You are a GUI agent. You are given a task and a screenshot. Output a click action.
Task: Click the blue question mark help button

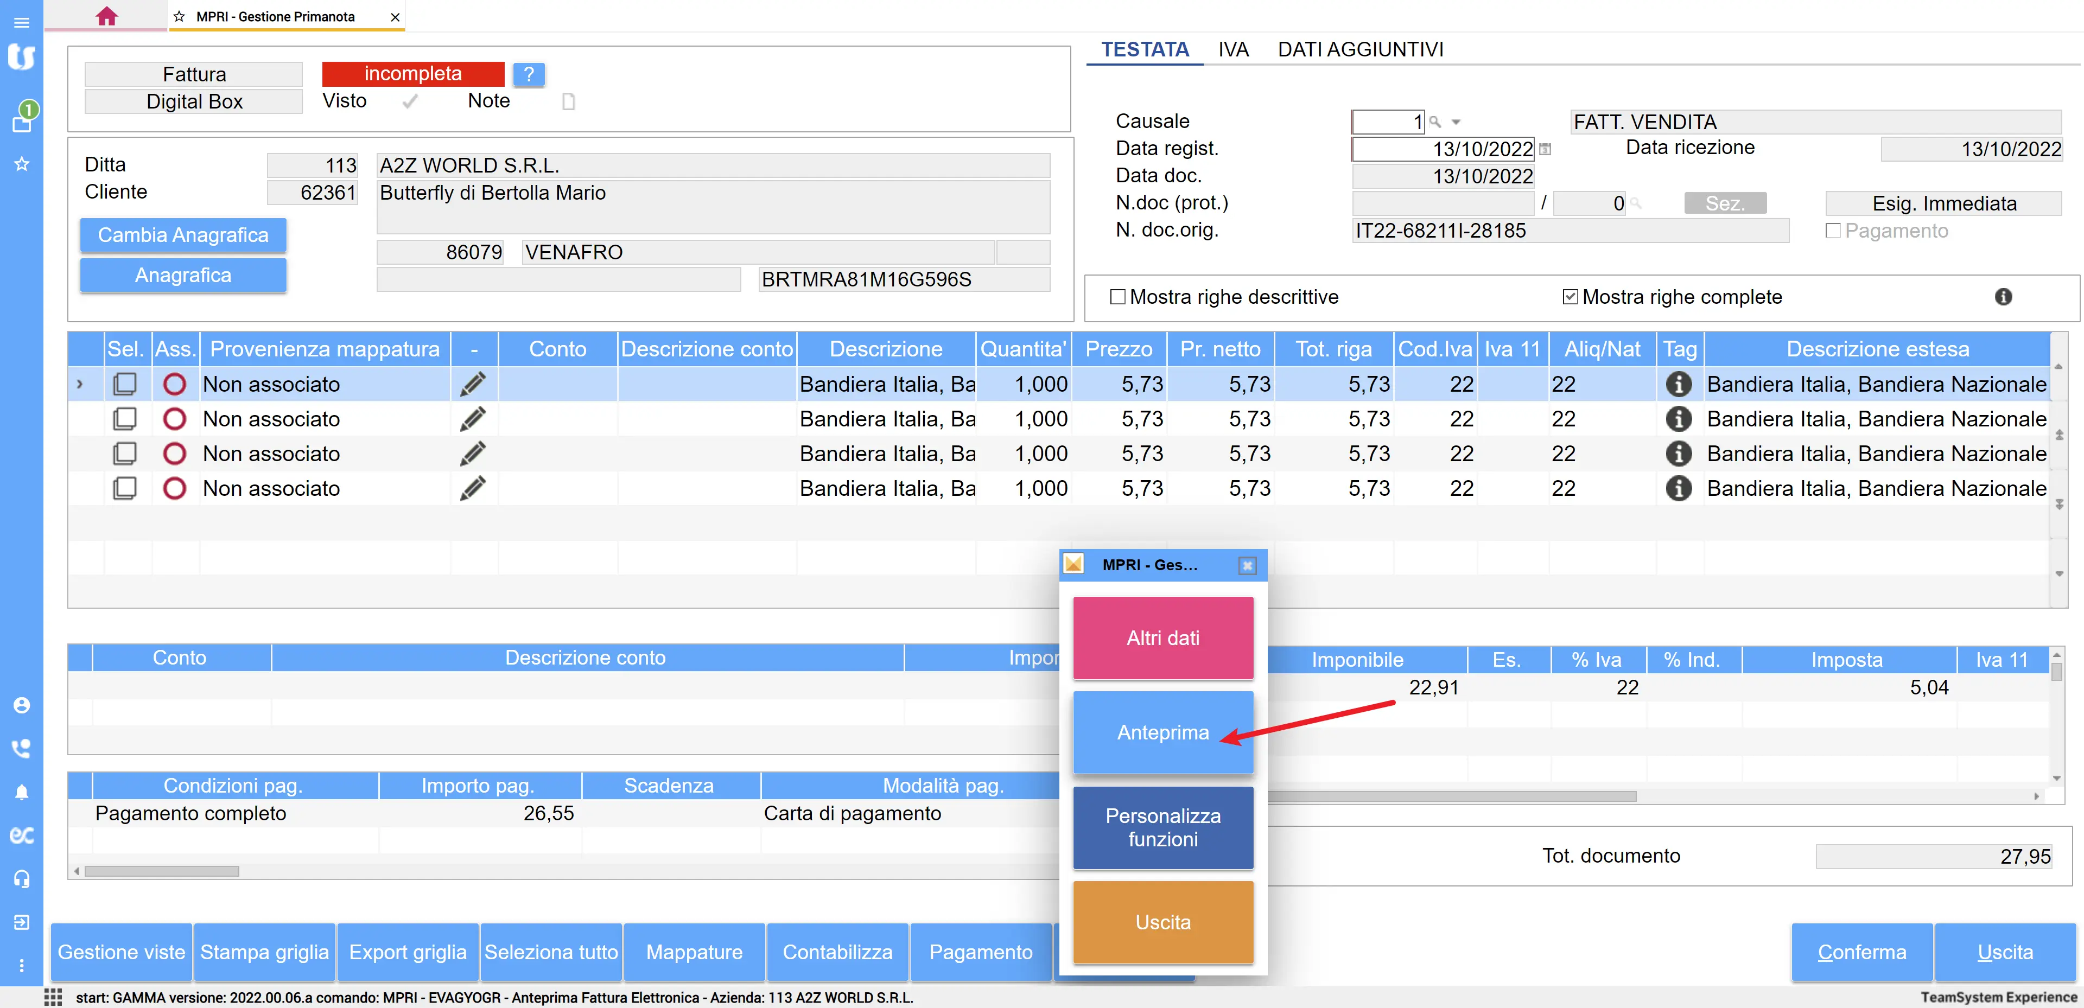528,74
